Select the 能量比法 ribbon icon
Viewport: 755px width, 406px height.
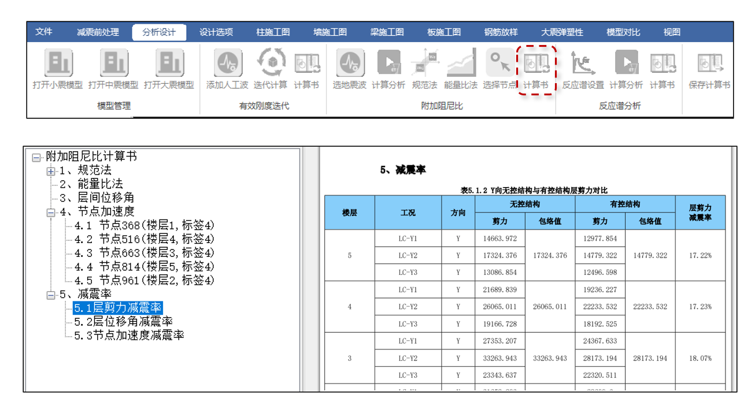tap(460, 64)
